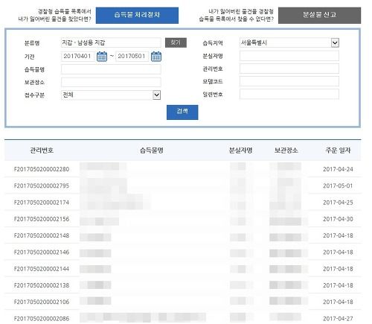Screen dimensions: 372x324
Task: Click the blue 검색 search button
Action: [182, 112]
